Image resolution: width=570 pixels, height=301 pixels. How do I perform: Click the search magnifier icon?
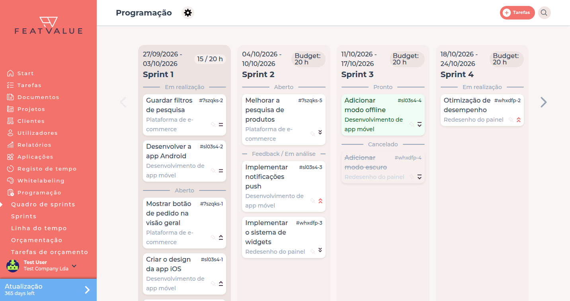544,13
